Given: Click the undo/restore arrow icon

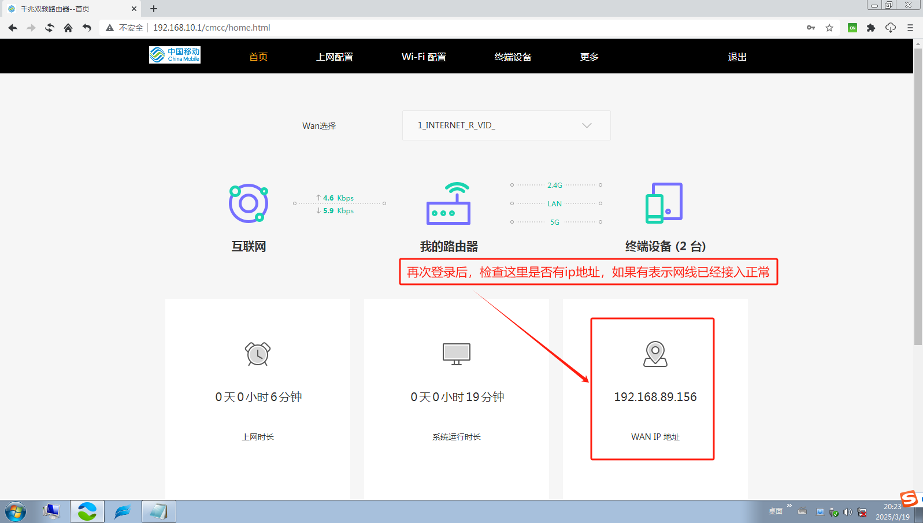Looking at the screenshot, I should (87, 28).
